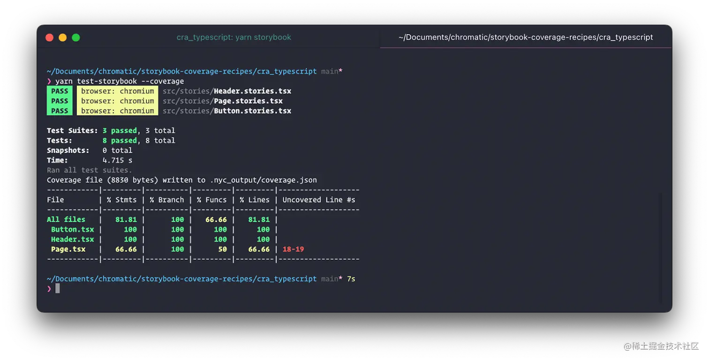Select the ~/Documents/chromatic path tab
The height and width of the screenshot is (361, 709).
point(526,37)
